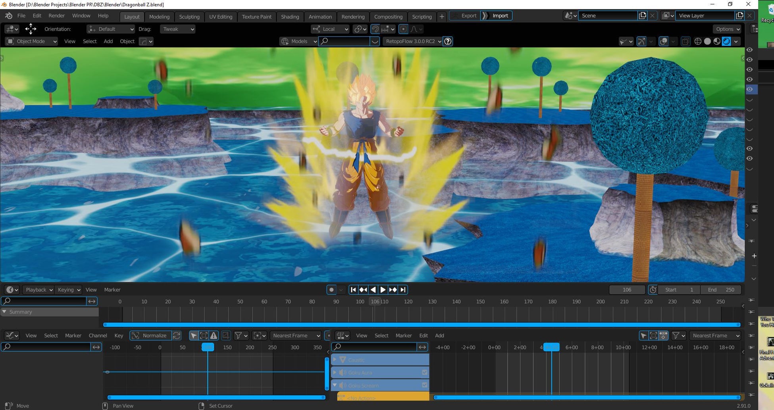The image size is (774, 410).
Task: Toggle the Goku Aura track checkbox
Action: [425, 373]
